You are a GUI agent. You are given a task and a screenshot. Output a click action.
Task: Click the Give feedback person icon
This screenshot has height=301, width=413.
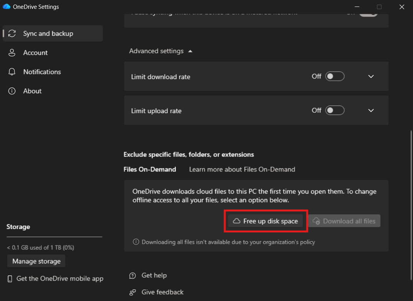(132, 292)
